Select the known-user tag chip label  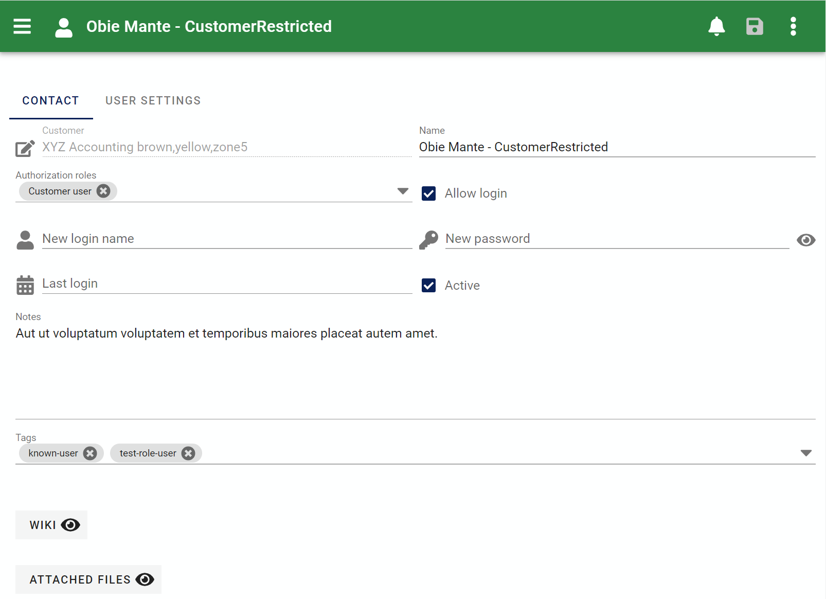[53, 453]
